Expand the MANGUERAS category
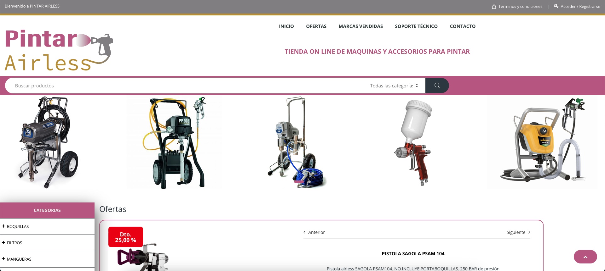 coord(3,259)
